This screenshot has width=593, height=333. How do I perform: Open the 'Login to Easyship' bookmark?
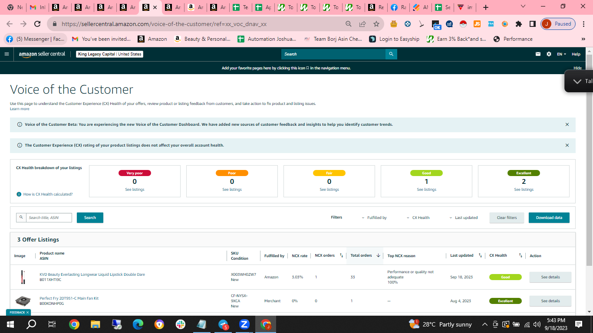(x=394, y=39)
